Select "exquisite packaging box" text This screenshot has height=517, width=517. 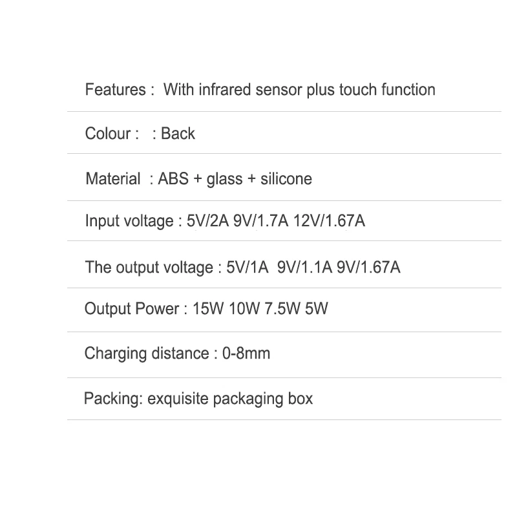pos(230,399)
